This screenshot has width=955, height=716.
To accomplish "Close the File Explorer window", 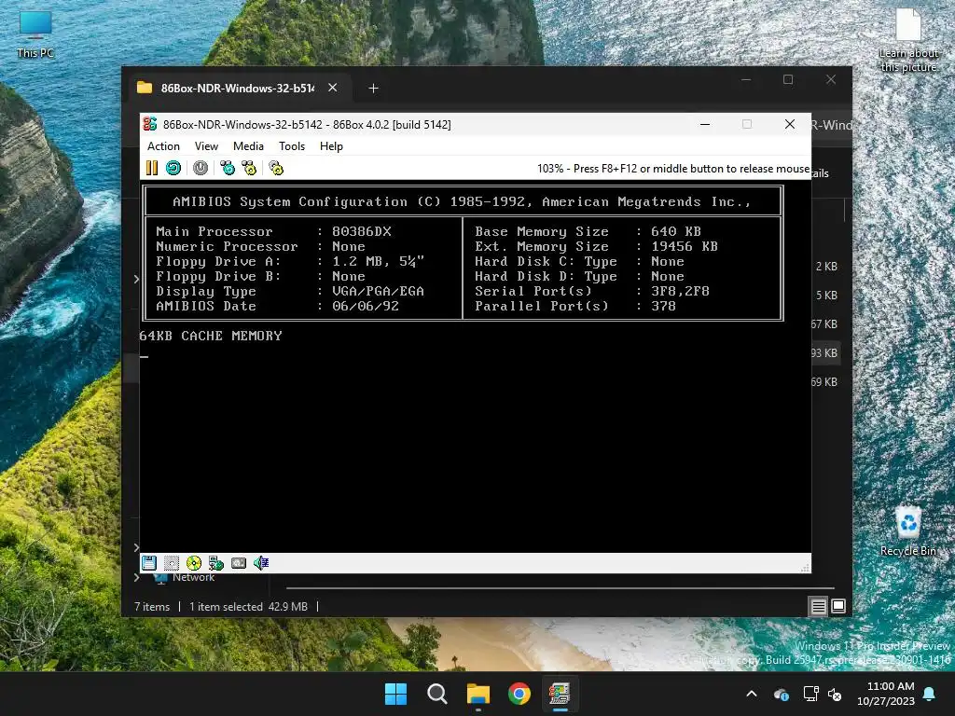I will click(831, 80).
